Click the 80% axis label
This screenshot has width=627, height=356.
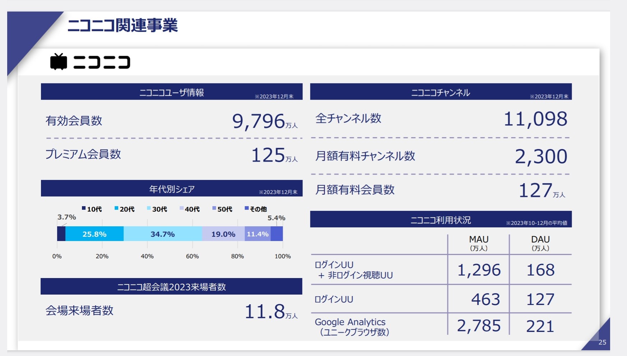(x=238, y=256)
